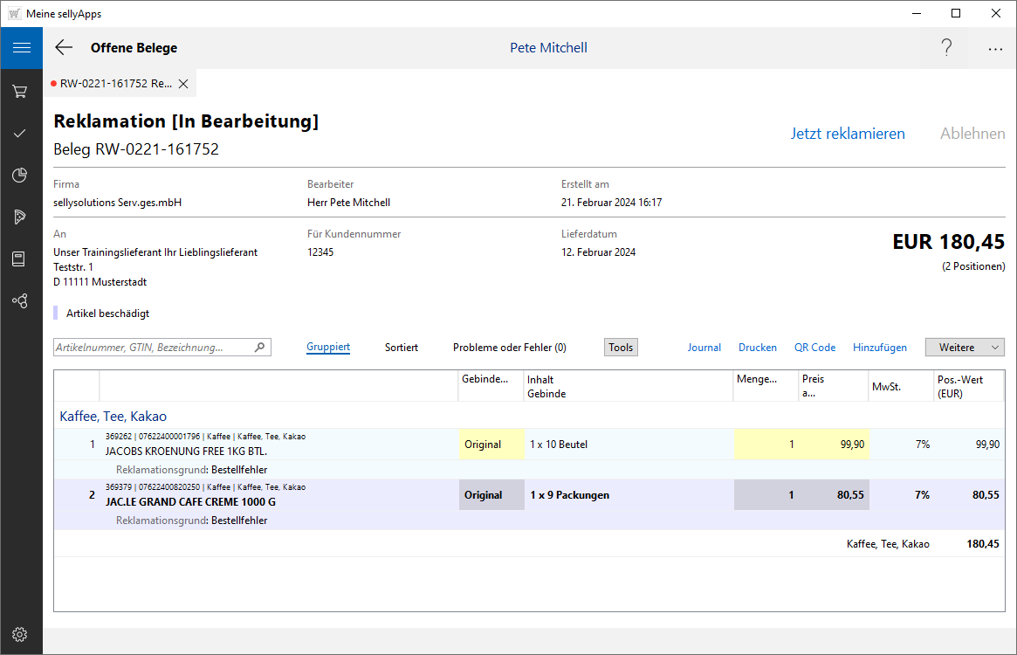Collapse the Kaffee, Tee, Kakao group
The height and width of the screenshot is (655, 1017).
113,417
